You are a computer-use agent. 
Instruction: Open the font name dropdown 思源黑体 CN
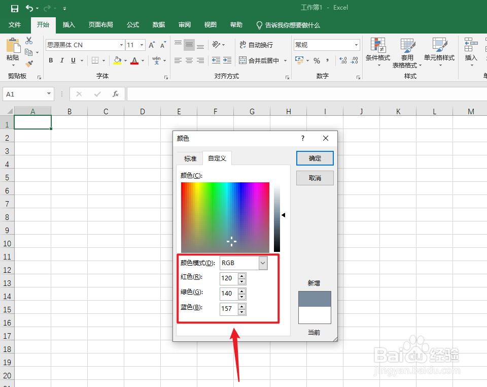coord(121,45)
